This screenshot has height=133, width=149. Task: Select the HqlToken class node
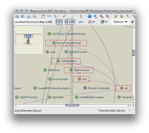(x=56, y=97)
